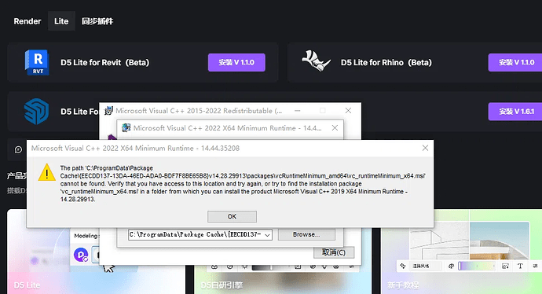This screenshot has width=542, height=294.
Task: Click the installer icon in the Minimum Runtime 14.4... dialog
Action: coord(126,128)
